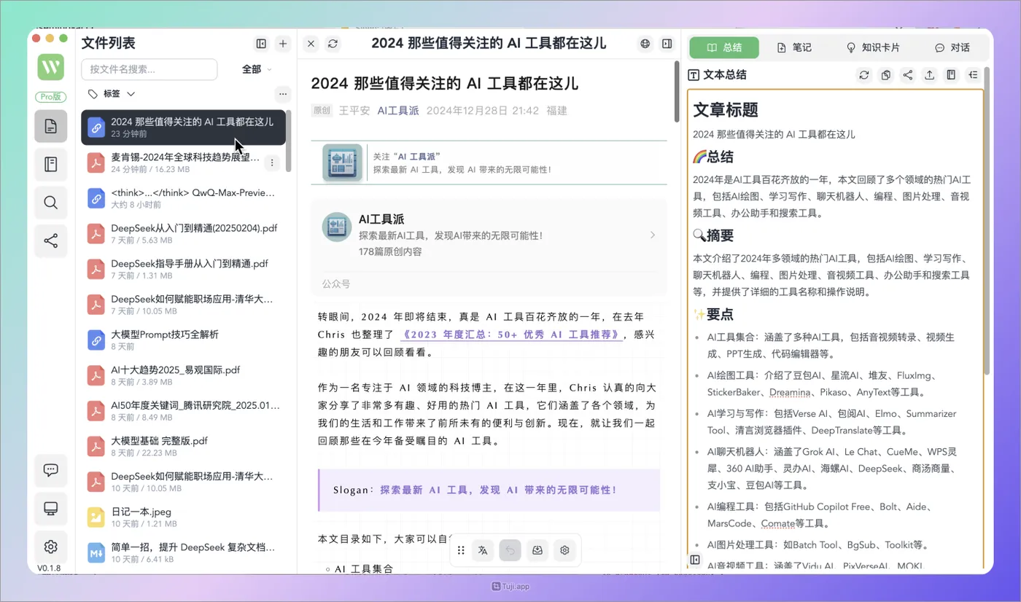Click the 王平安 author name
1021x602 pixels.
[x=354, y=111]
